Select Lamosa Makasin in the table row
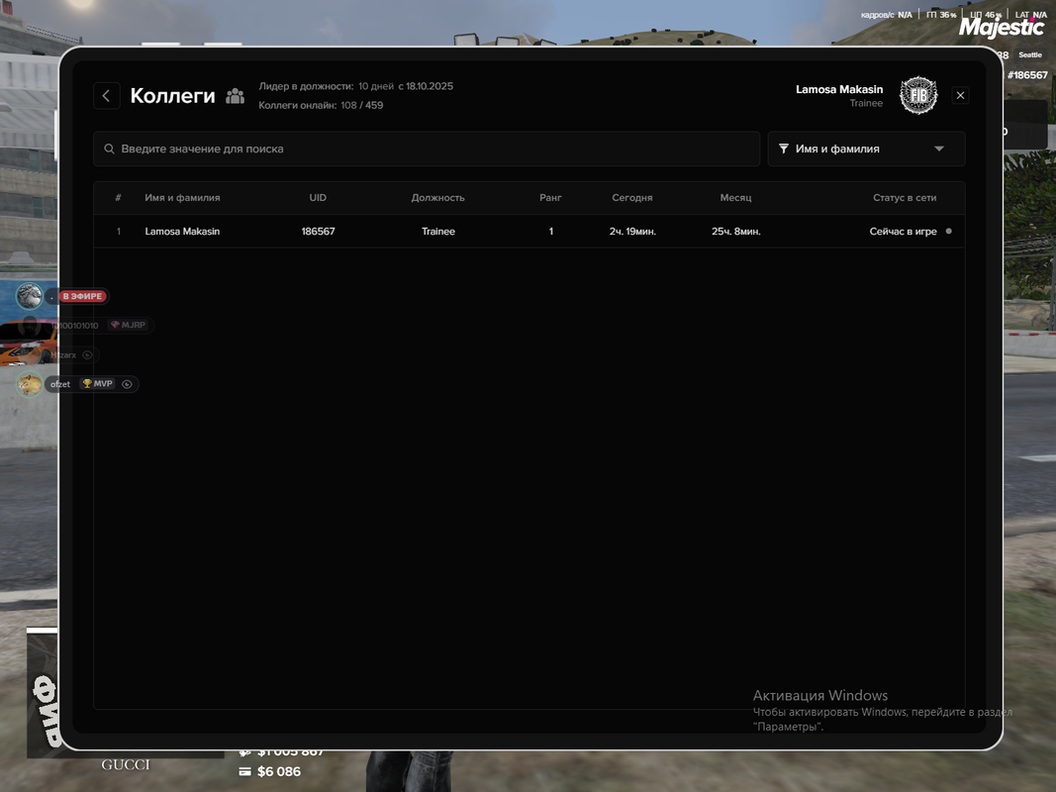This screenshot has width=1056, height=792. pyautogui.click(x=182, y=231)
